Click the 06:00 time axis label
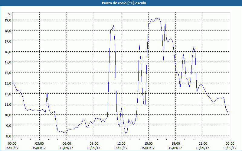This screenshot has height=151, width=242. [67, 144]
